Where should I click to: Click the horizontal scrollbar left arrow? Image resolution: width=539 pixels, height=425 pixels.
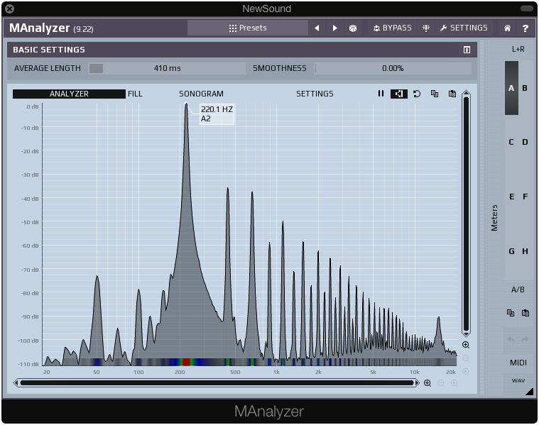pyautogui.click(x=16, y=382)
